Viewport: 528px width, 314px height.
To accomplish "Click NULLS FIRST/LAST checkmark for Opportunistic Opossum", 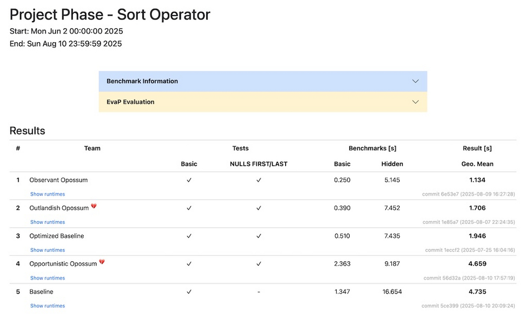I will click(x=258, y=264).
